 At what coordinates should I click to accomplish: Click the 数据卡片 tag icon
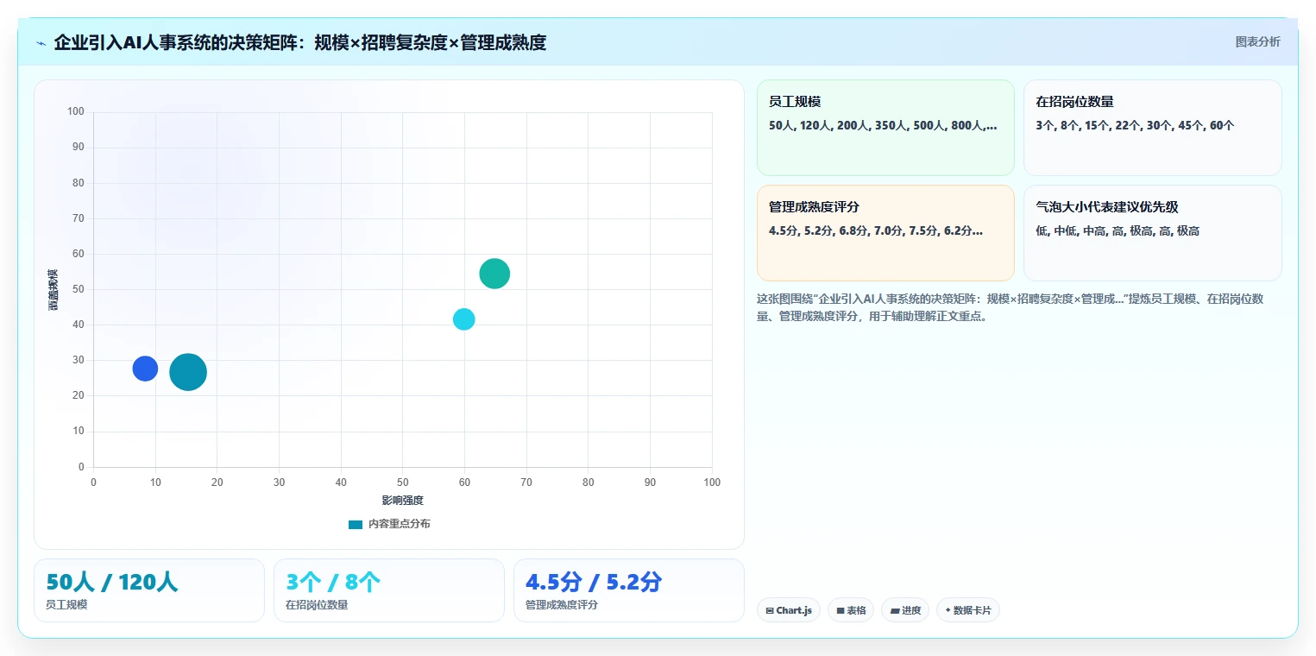tap(948, 610)
